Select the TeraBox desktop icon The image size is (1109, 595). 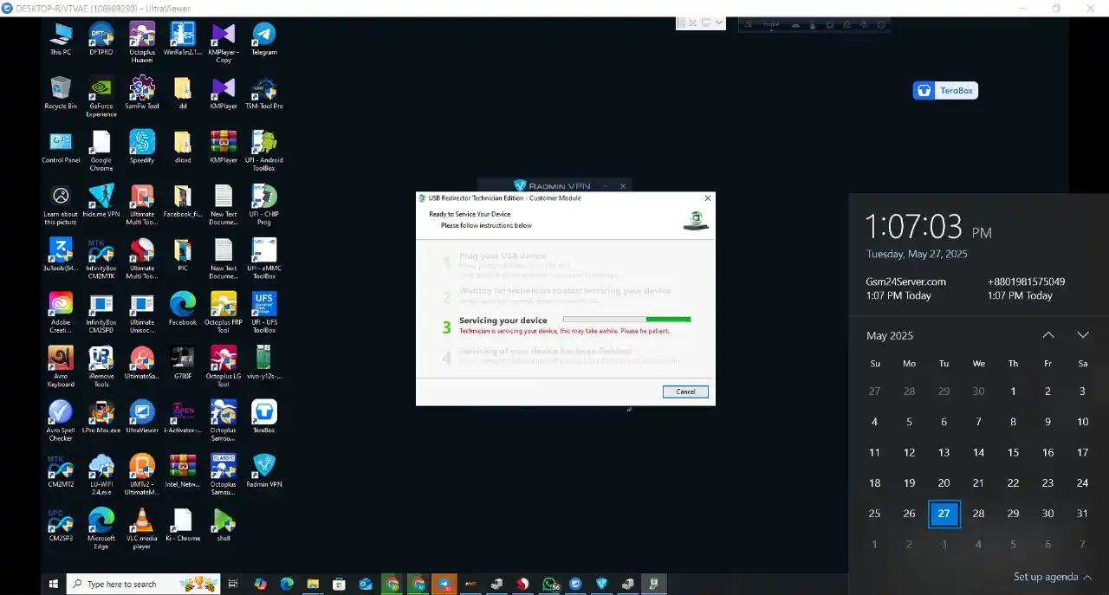pyautogui.click(x=264, y=417)
